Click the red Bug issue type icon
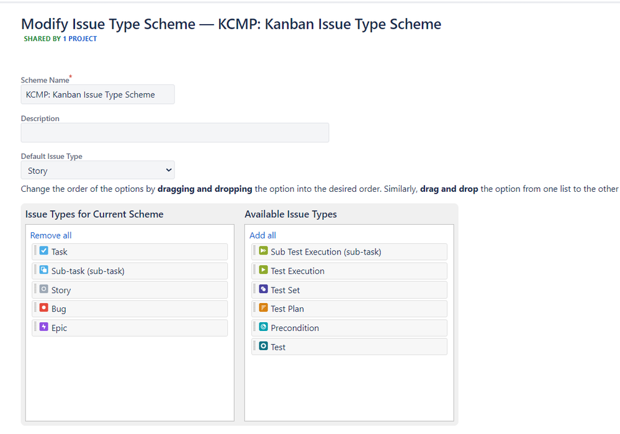620x434 pixels. point(43,309)
